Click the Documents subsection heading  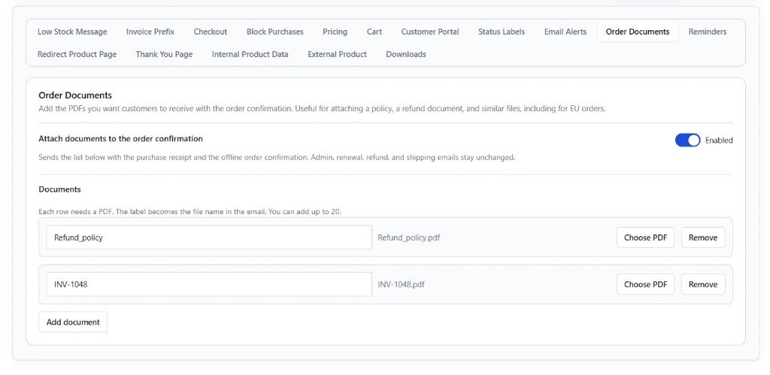click(60, 189)
